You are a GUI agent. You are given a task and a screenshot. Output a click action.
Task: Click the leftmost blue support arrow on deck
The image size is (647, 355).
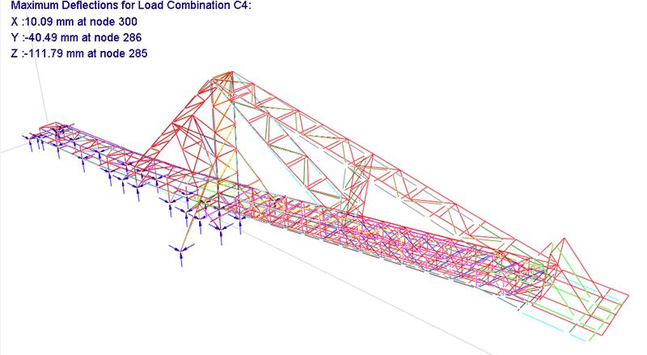click(x=28, y=144)
